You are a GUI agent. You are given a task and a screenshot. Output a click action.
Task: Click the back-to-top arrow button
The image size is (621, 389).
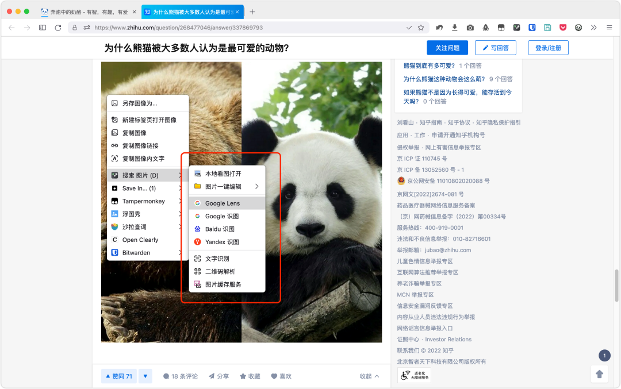(x=599, y=374)
